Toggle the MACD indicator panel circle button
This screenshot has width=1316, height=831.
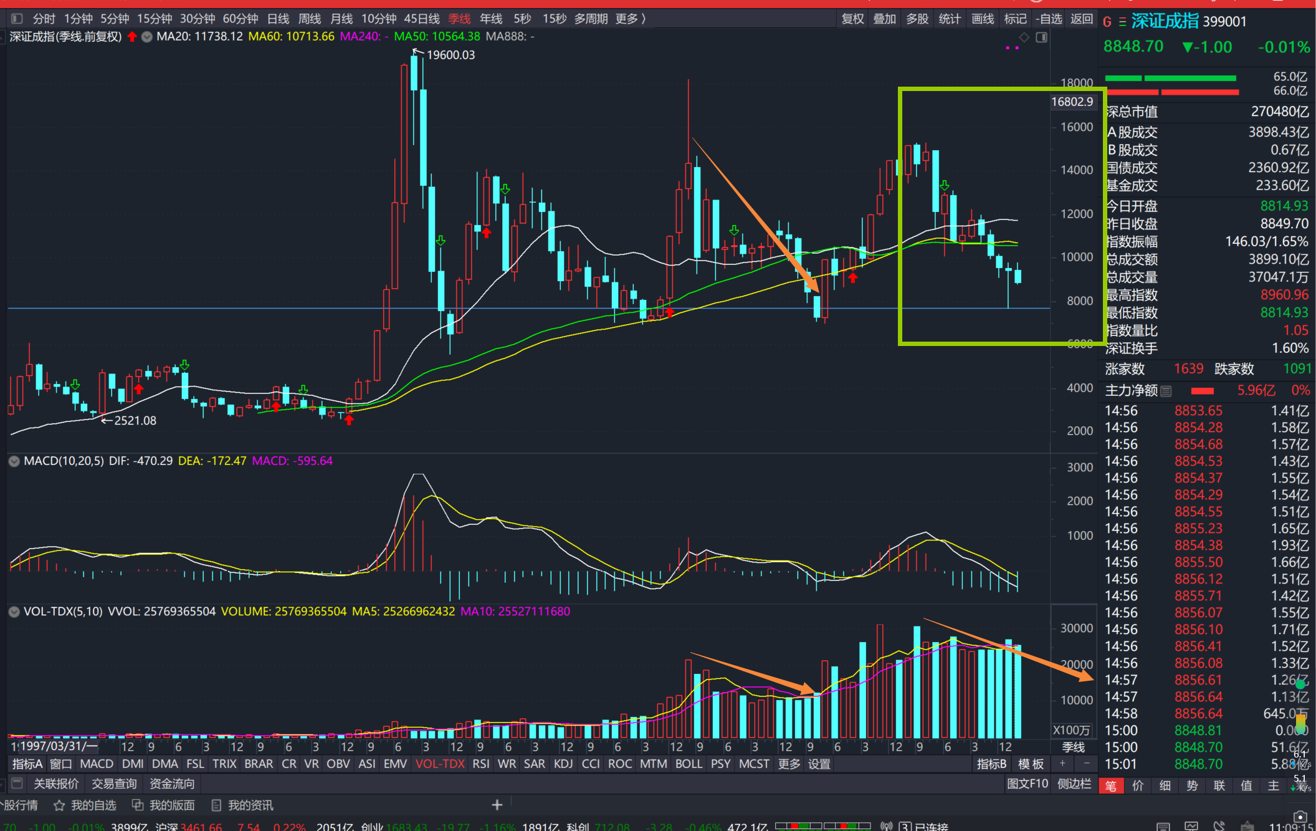14,461
